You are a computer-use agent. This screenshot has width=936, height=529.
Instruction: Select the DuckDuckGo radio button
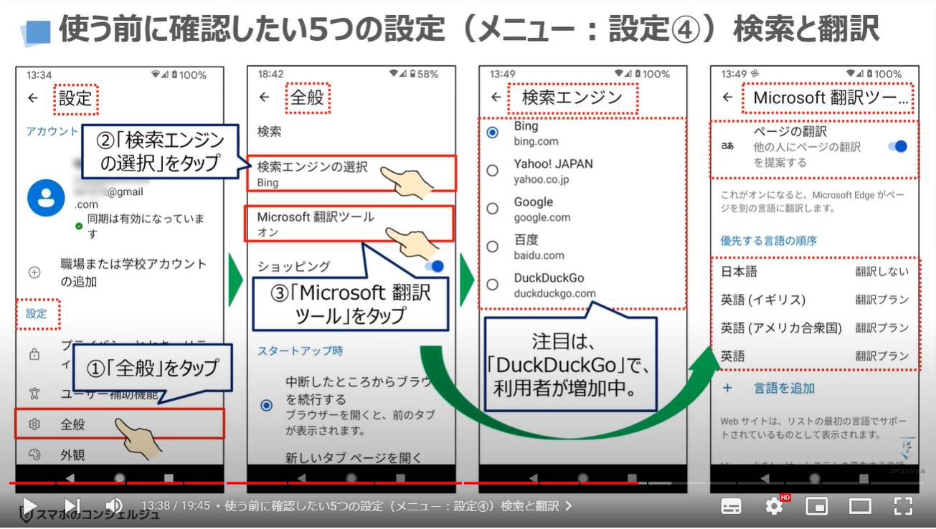pos(492,284)
